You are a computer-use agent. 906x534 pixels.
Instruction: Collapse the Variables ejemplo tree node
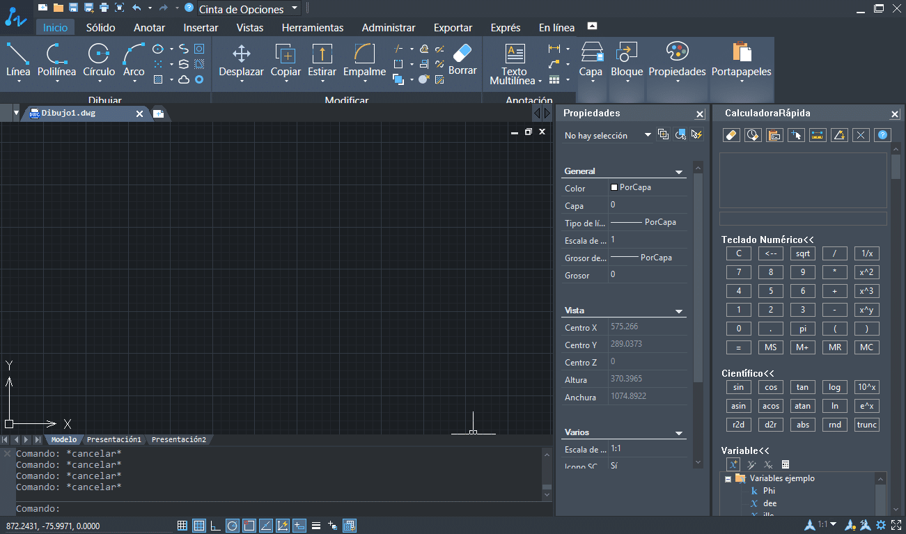(x=728, y=479)
